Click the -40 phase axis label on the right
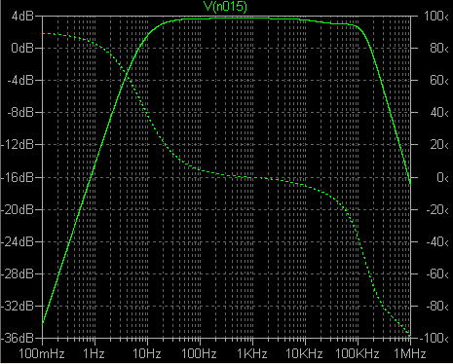This screenshot has width=453, height=364. point(437,241)
